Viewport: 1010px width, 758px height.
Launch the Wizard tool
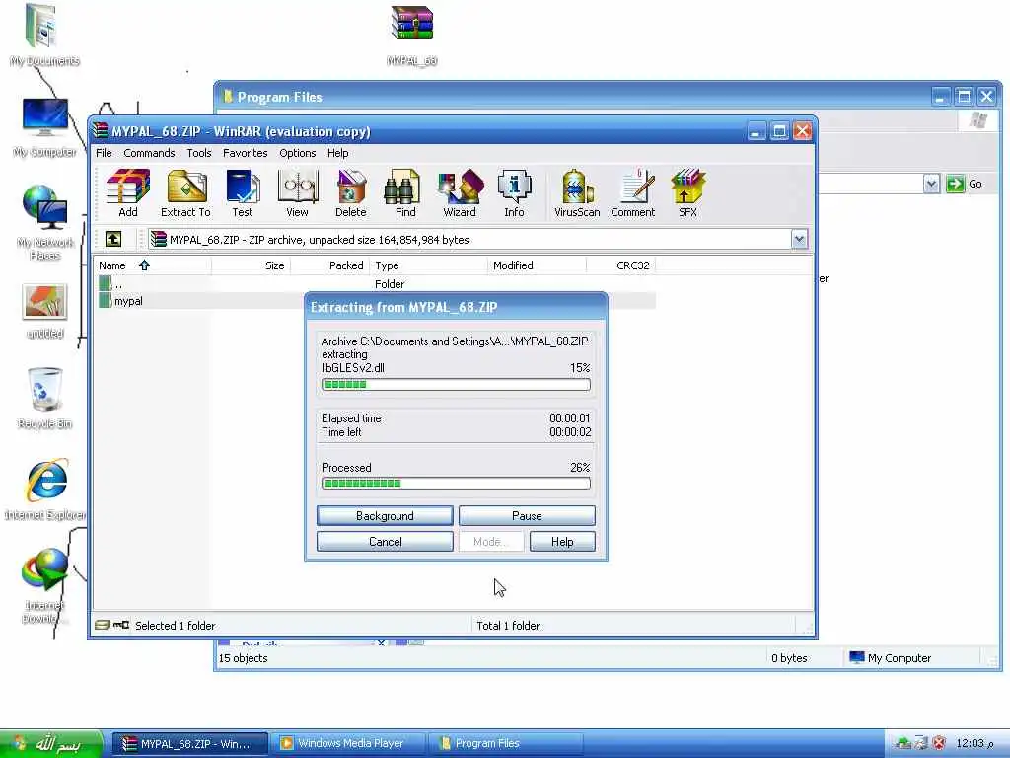point(460,192)
